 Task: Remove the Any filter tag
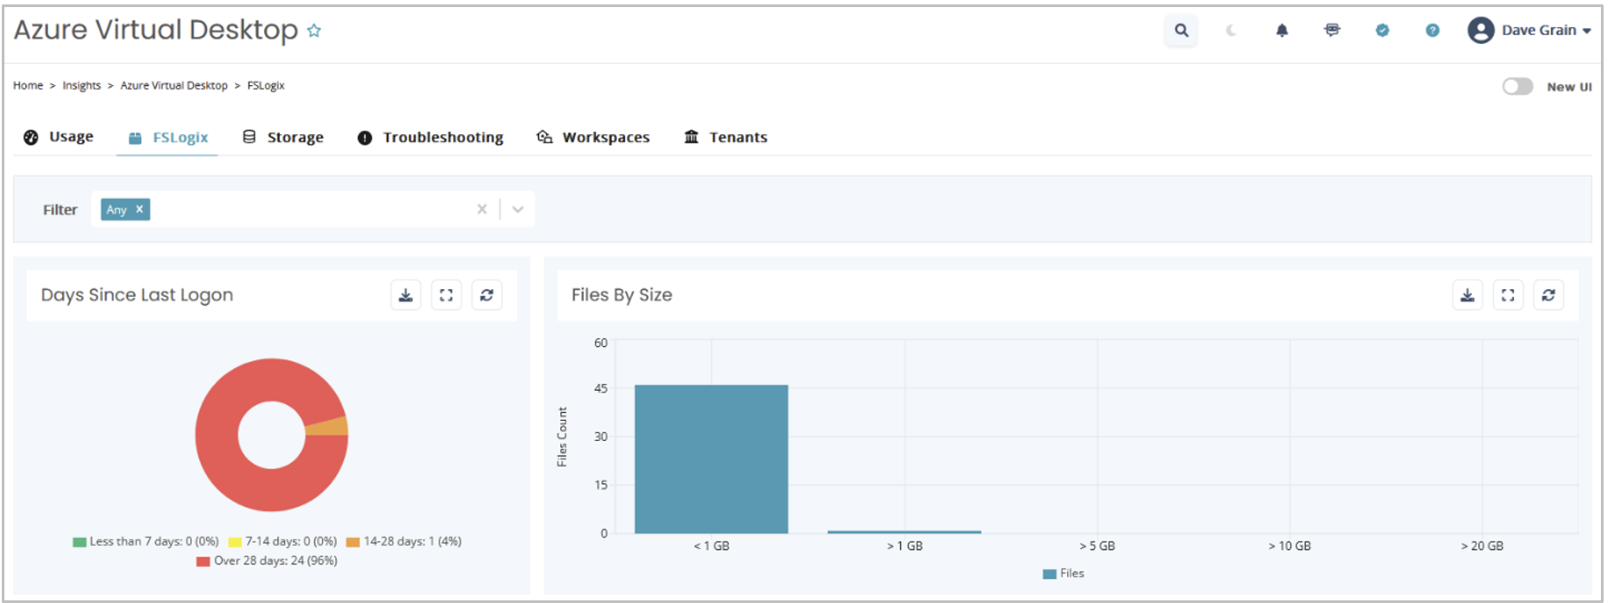coord(139,209)
